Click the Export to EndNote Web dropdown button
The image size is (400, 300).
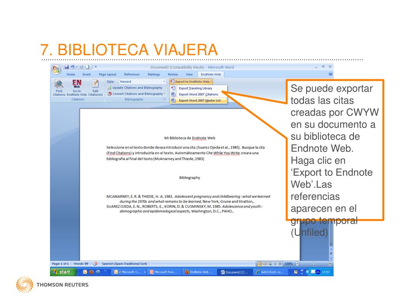coord(191,82)
